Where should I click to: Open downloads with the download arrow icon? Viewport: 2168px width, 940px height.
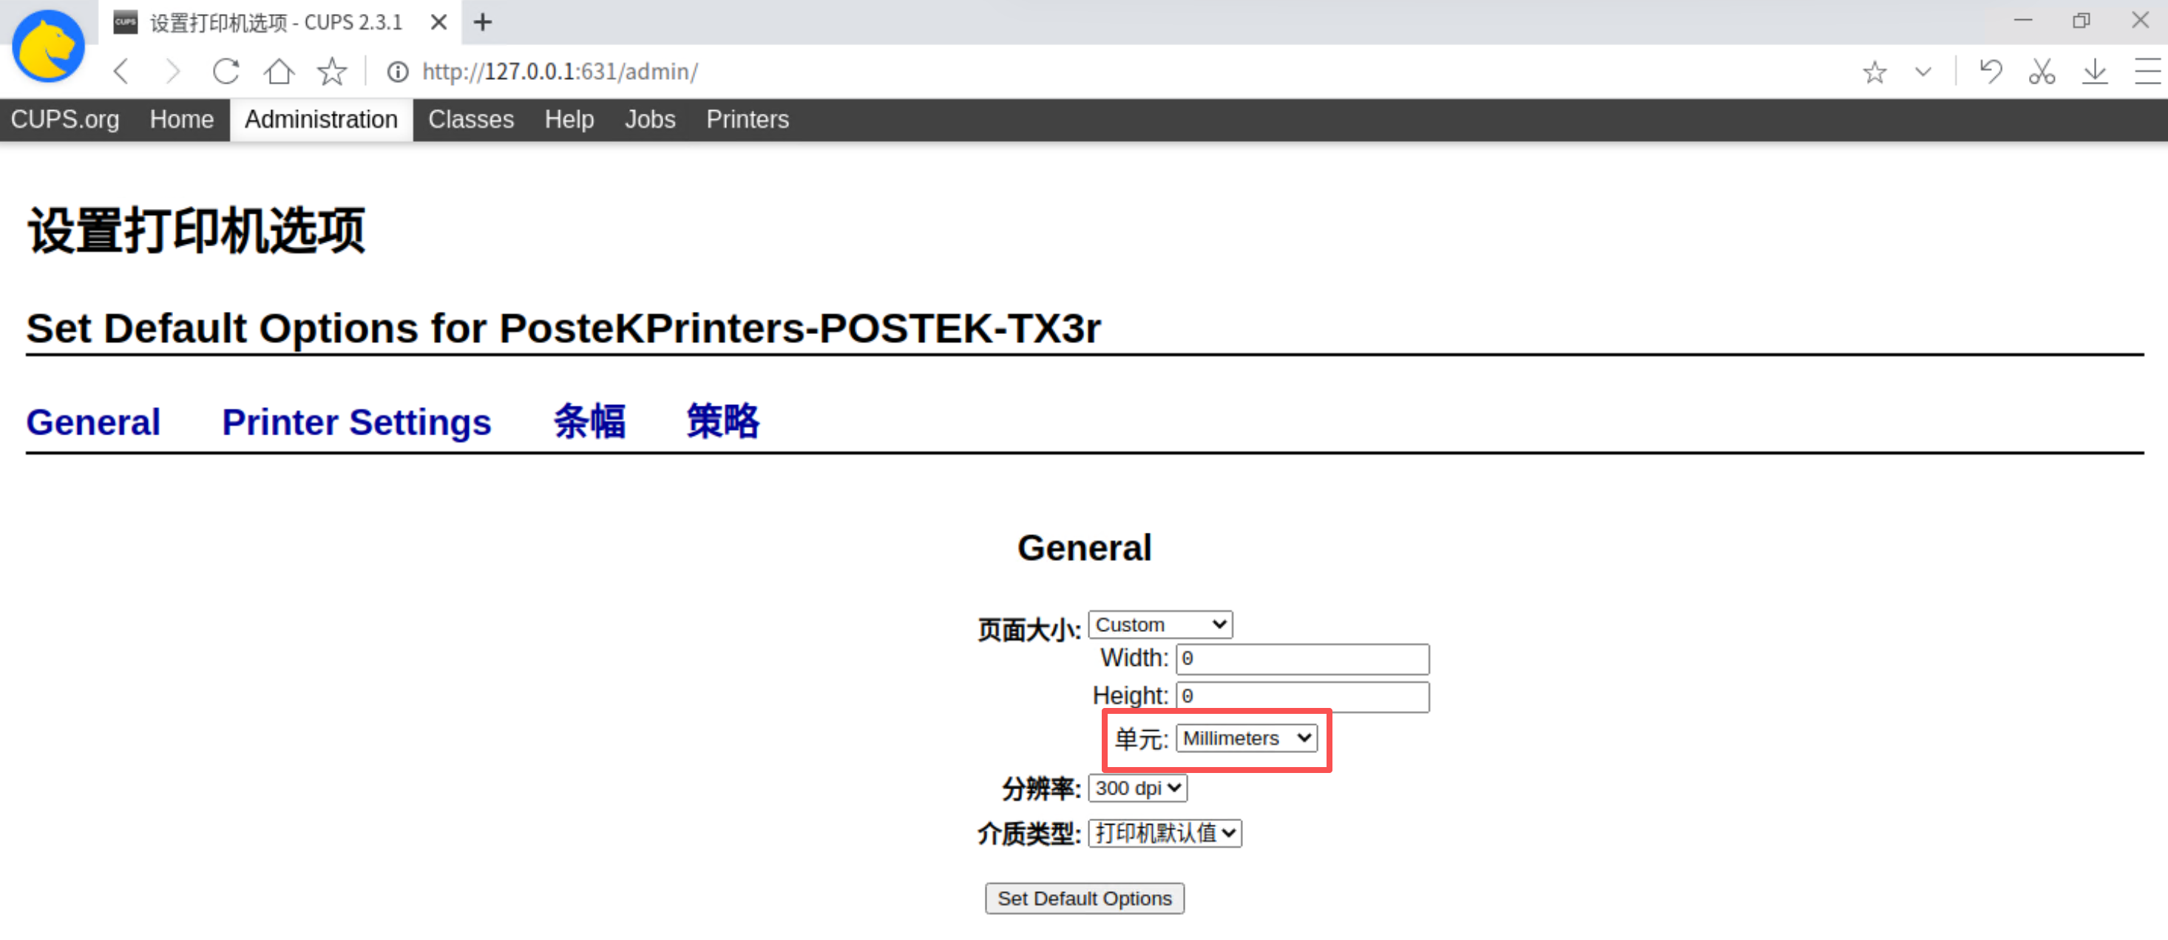point(2095,72)
